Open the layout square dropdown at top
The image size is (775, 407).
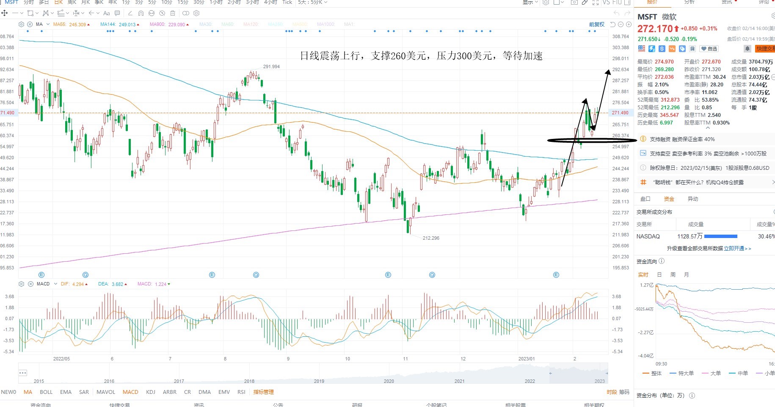[x=559, y=2]
